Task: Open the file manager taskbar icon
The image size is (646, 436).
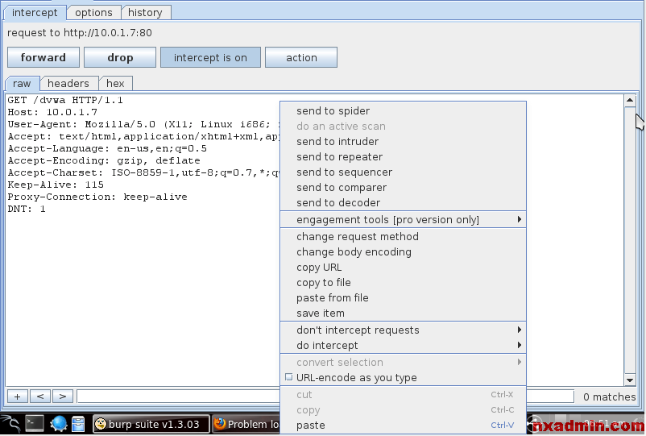Action: [78, 424]
